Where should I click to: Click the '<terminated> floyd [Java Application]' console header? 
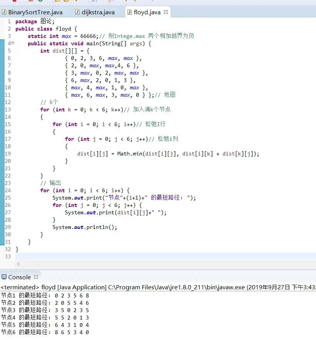click(x=53, y=287)
